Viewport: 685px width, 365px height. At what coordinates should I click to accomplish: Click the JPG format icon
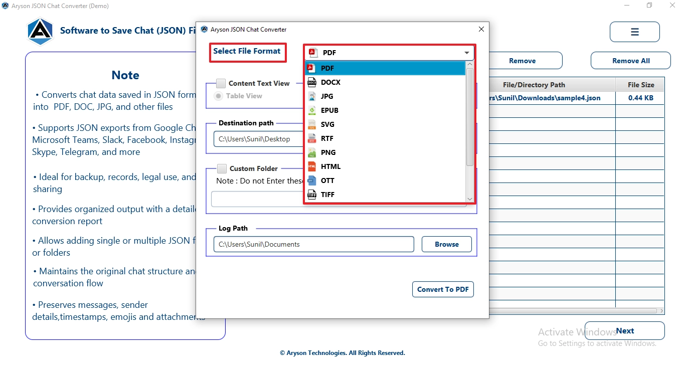[312, 96]
